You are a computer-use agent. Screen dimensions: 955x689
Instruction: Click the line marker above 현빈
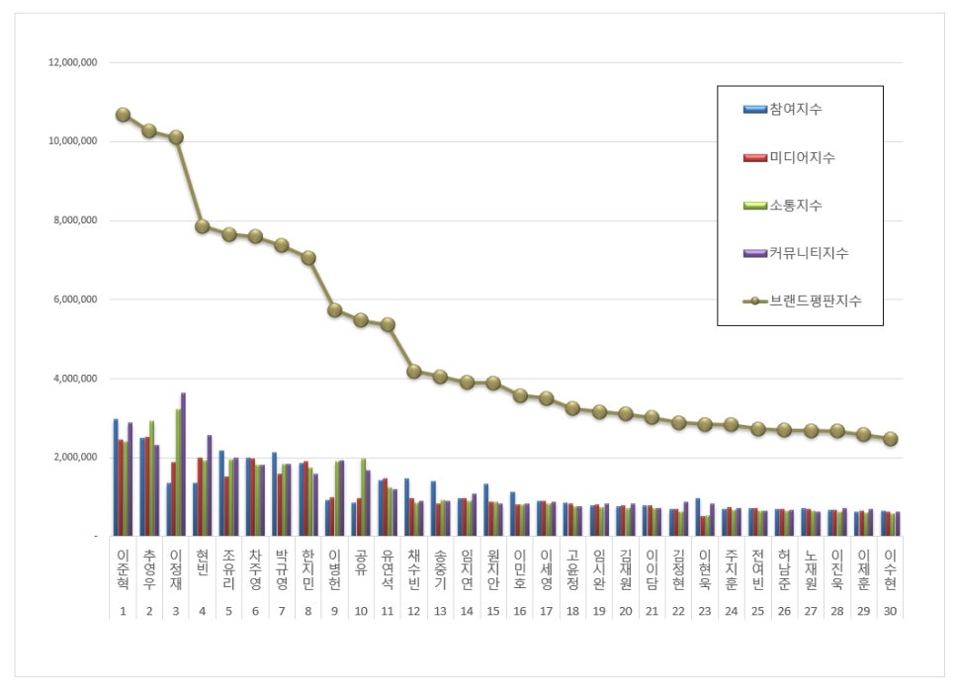pyautogui.click(x=203, y=226)
